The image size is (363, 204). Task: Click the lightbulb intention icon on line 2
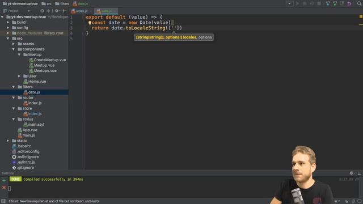pos(90,23)
